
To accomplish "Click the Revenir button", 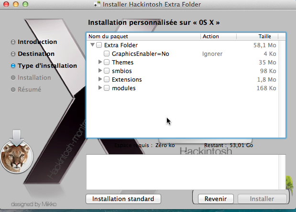I will pyautogui.click(x=216, y=199).
